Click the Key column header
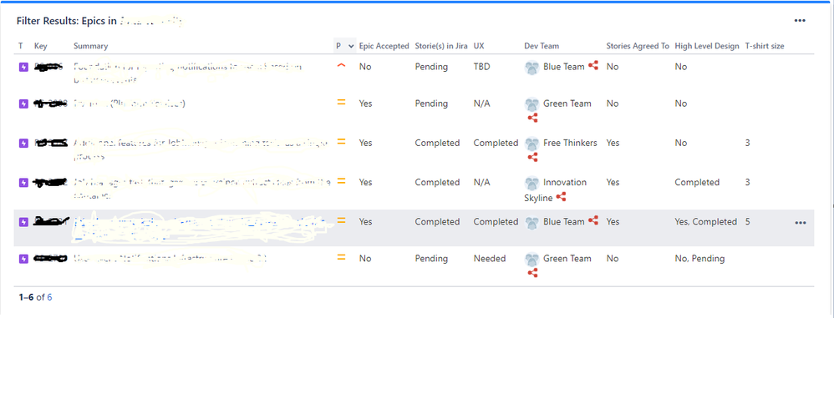The height and width of the screenshot is (414, 834). (41, 46)
